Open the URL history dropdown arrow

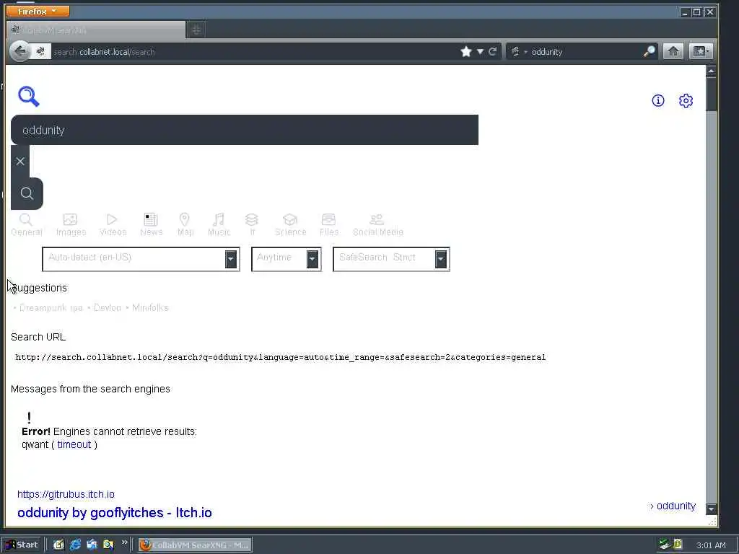coord(480,51)
